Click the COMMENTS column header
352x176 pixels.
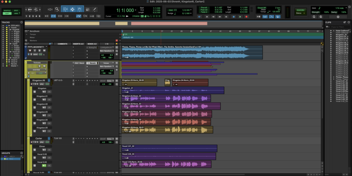[62, 44]
